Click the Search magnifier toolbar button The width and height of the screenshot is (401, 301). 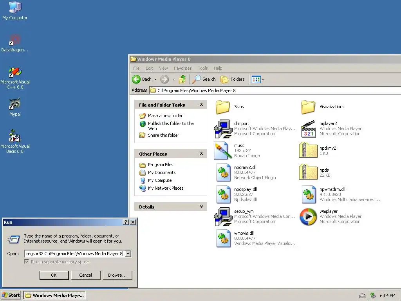click(x=204, y=79)
